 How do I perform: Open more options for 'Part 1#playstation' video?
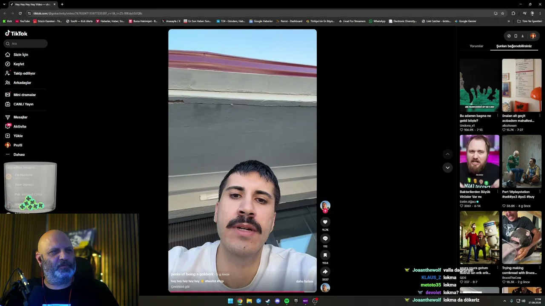coord(539,192)
